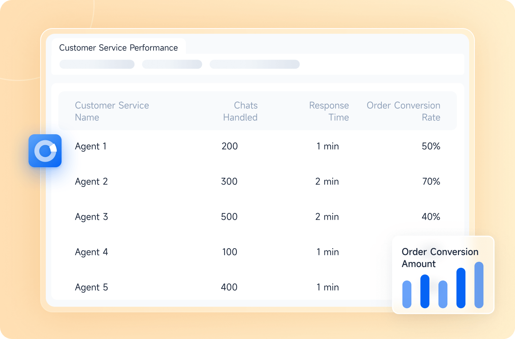Select the Agent 2 row name
The image size is (515, 339).
click(x=91, y=181)
